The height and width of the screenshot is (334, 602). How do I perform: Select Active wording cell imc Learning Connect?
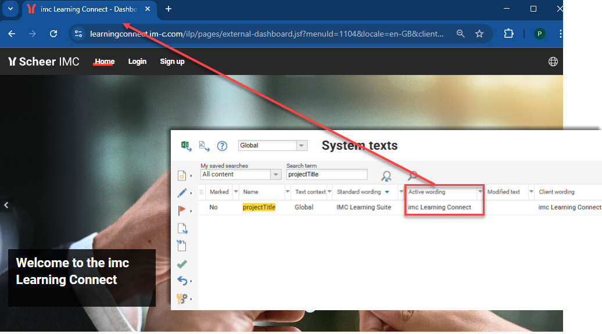(x=439, y=207)
